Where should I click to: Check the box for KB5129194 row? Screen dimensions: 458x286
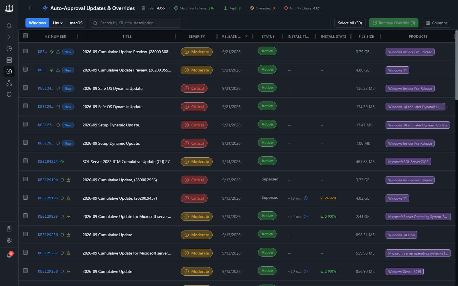click(25, 179)
